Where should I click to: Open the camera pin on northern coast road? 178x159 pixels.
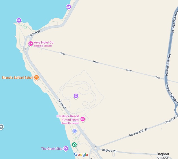pos(69,7)
